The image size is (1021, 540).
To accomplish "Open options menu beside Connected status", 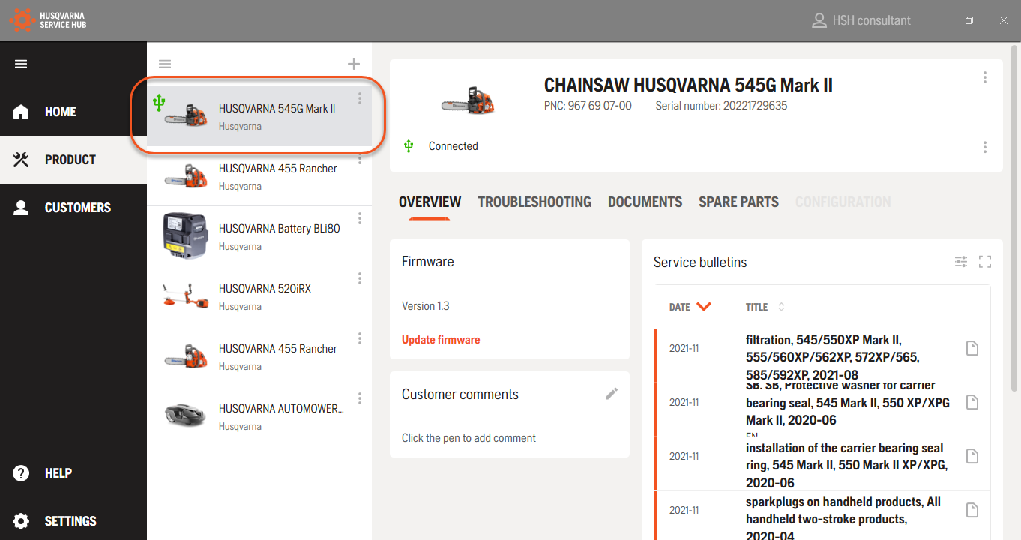I will coord(985,147).
